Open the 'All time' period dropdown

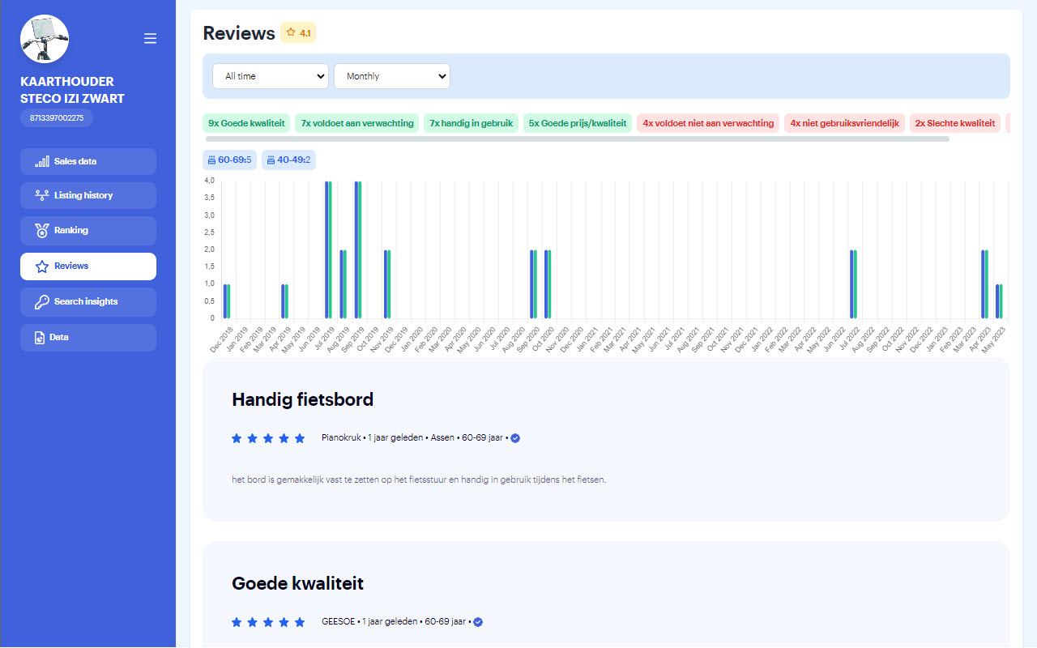(270, 76)
